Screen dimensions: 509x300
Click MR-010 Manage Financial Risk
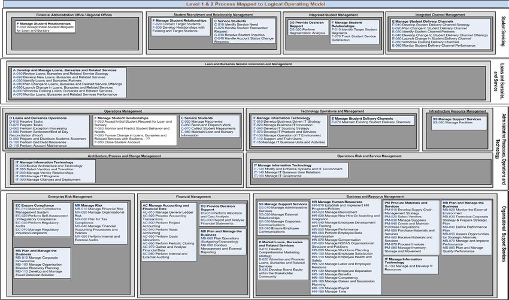(99, 209)
